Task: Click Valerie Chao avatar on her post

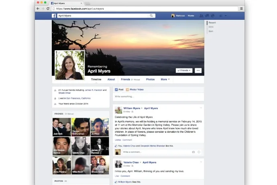Action: [118, 164]
